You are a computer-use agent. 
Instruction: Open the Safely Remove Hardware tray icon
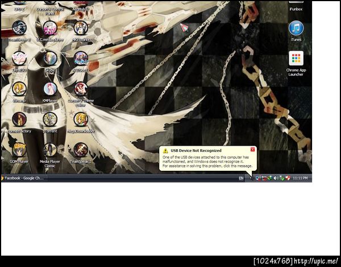click(282, 178)
